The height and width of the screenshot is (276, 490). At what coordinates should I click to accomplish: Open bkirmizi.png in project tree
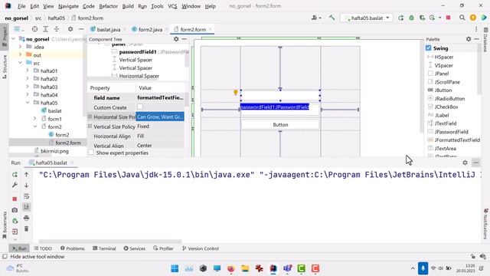click(54, 151)
